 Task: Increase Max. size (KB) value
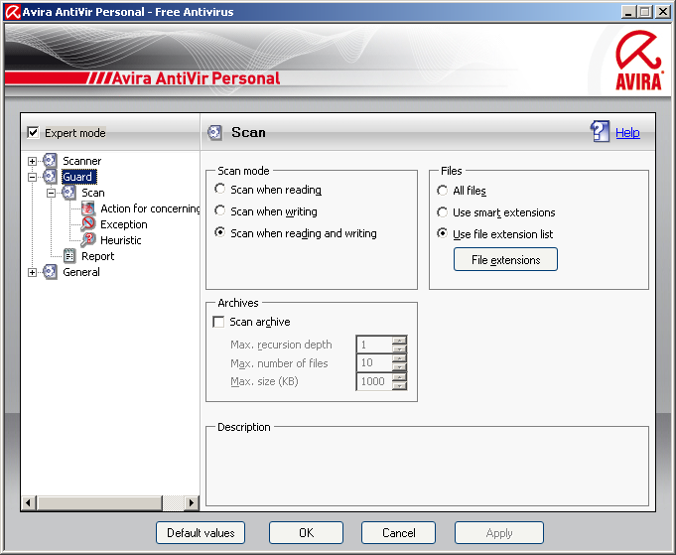coord(400,377)
